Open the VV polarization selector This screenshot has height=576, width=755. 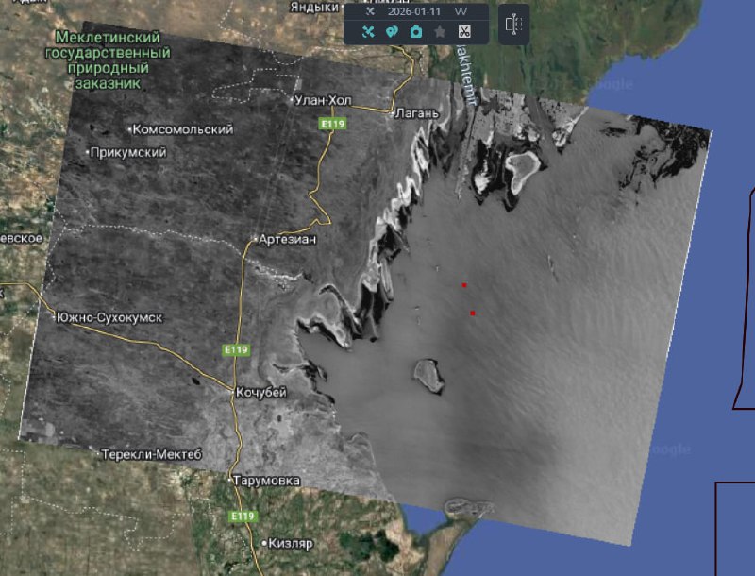[461, 11]
